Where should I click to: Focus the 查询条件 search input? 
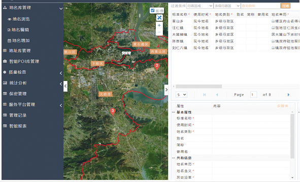point(260,6)
